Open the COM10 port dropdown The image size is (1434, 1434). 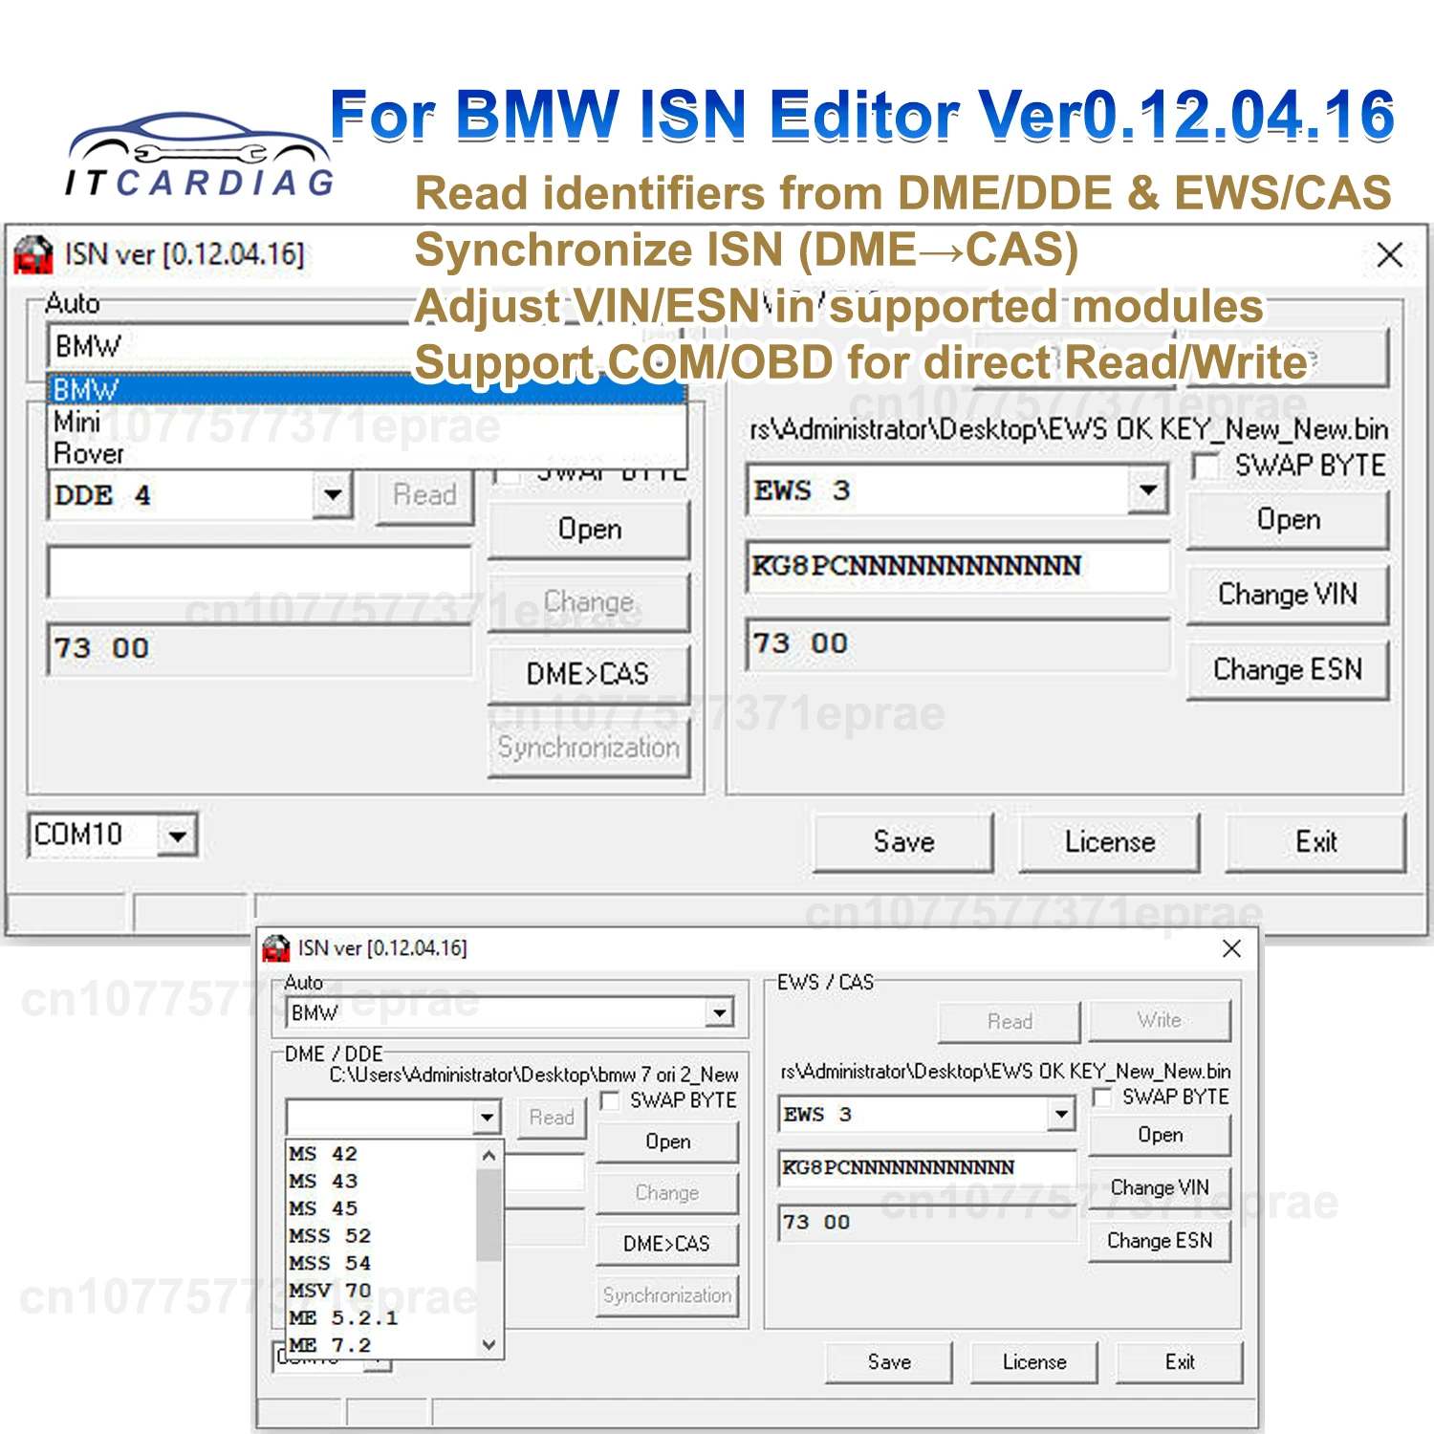click(177, 836)
